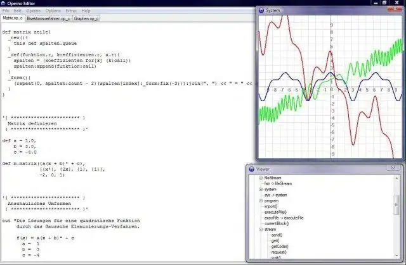Click 'durch das Gaussche Eleminierungs-Verfahren.' line
This screenshot has width=406, height=265.
(78, 226)
